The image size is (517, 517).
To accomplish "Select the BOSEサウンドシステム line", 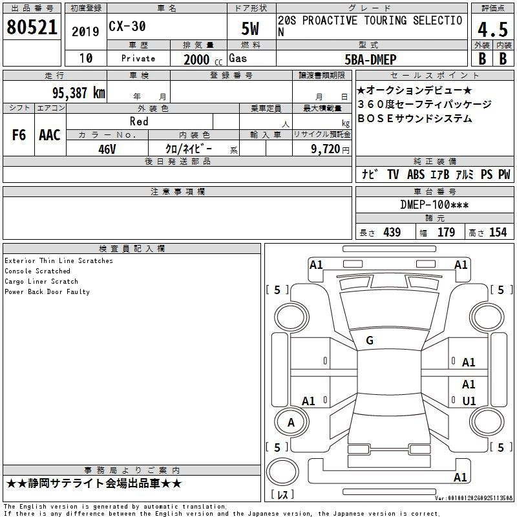I will [x=415, y=118].
